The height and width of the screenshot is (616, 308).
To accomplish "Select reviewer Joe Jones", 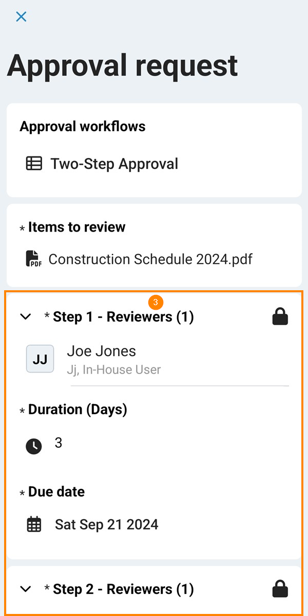I will point(102,351).
